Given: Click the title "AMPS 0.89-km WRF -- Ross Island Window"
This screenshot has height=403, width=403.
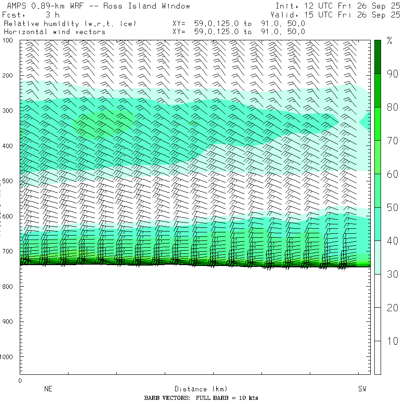Looking at the screenshot, I should (99, 6).
